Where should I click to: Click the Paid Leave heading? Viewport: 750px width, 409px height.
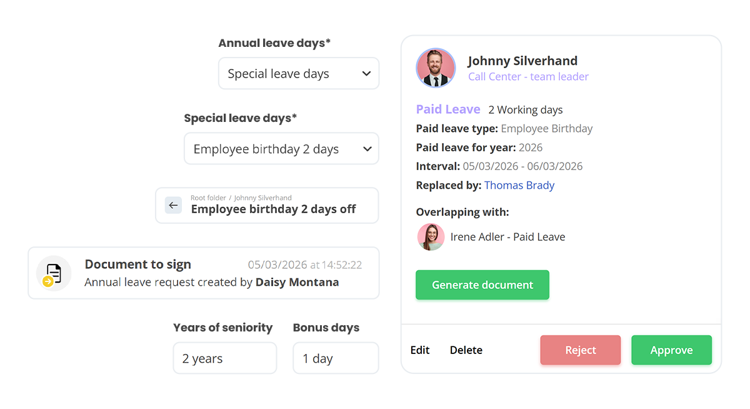click(x=448, y=109)
